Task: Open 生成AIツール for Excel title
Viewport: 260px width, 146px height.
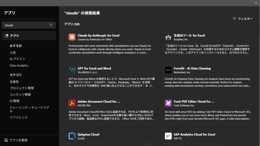Action: coord(189,35)
